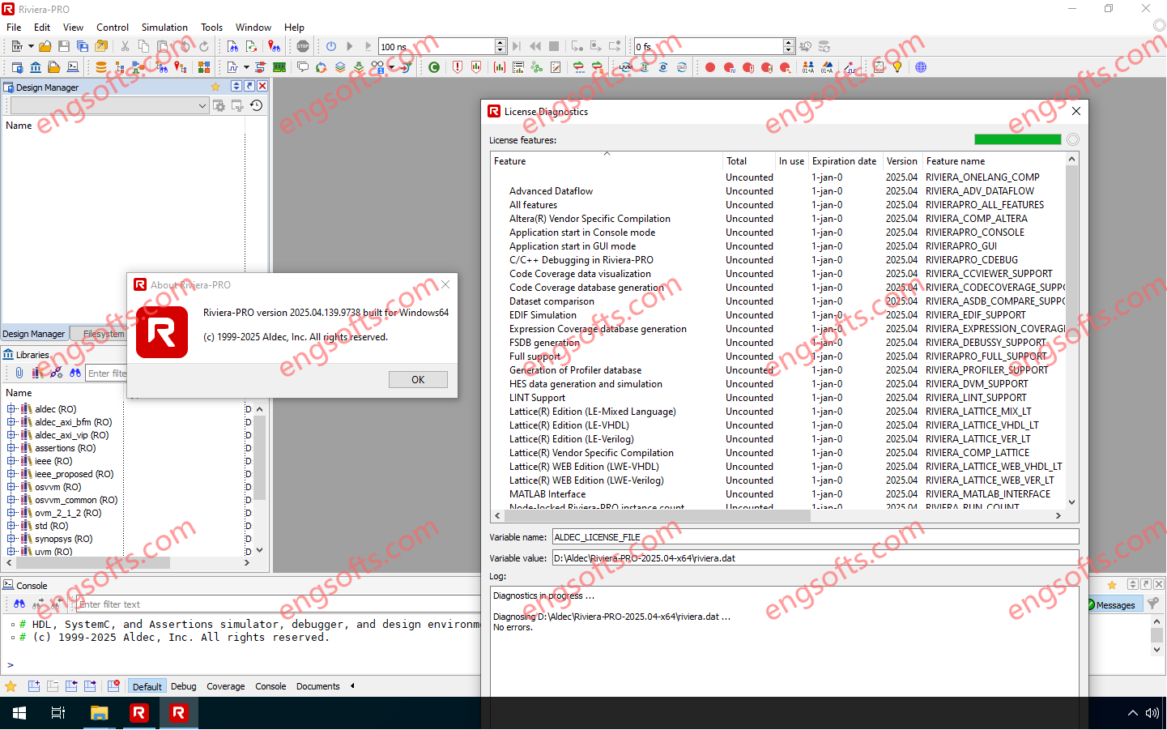Click the Variable name input field

point(816,536)
